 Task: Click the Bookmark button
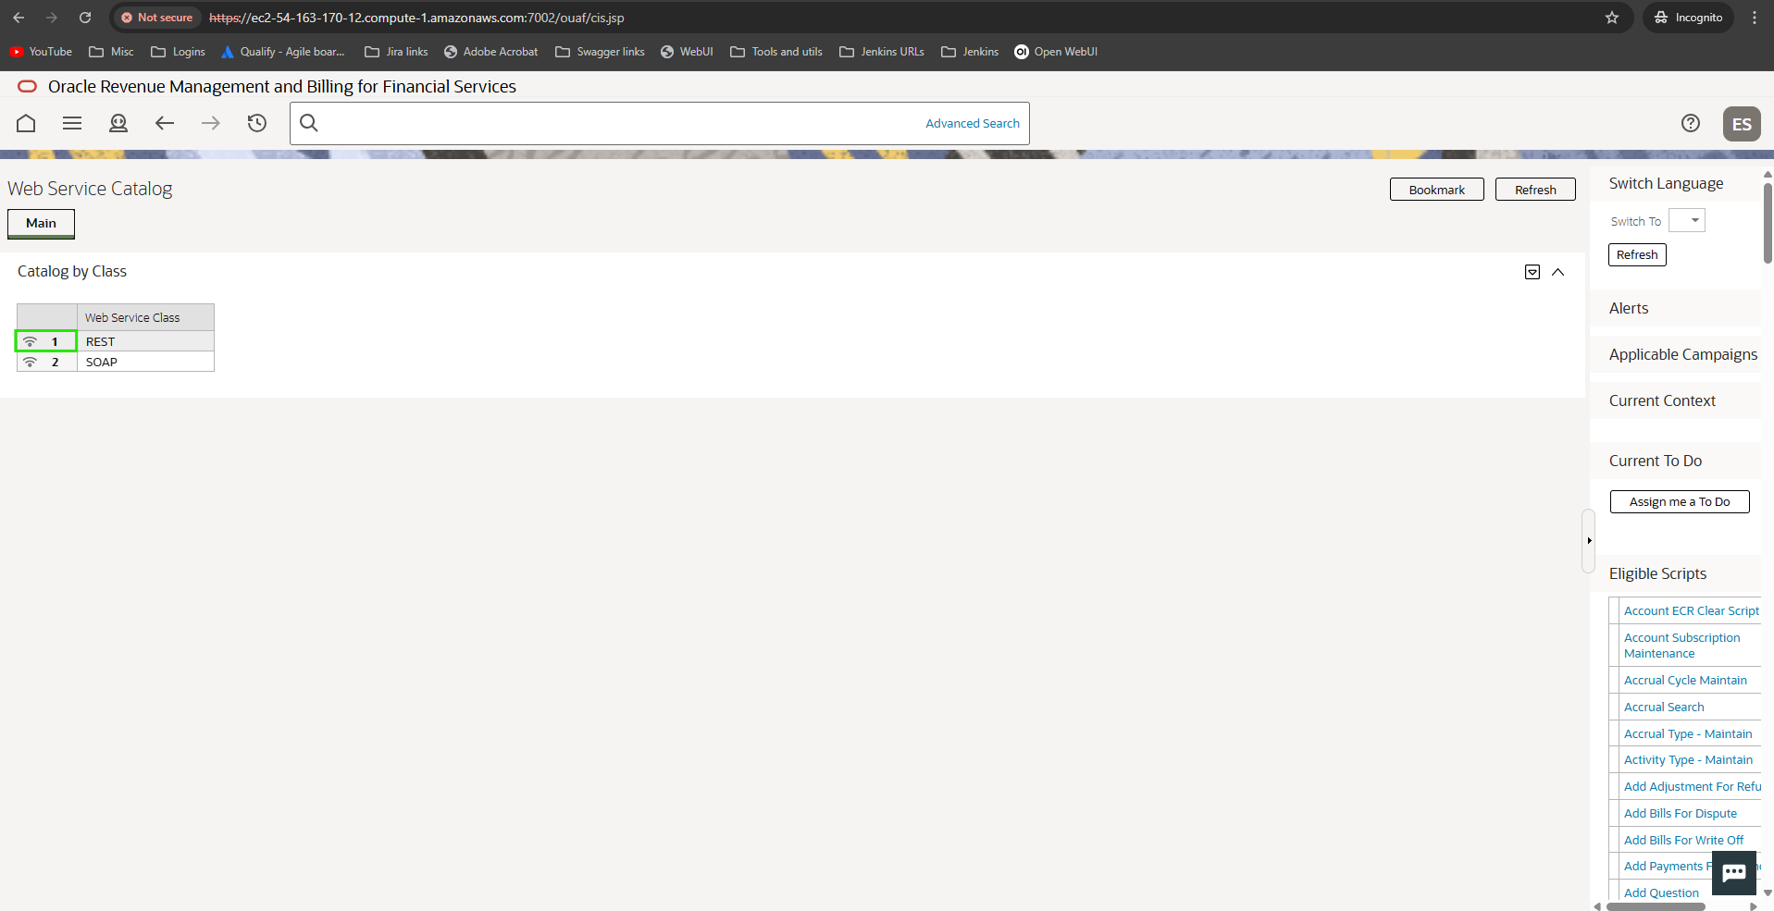1436,190
